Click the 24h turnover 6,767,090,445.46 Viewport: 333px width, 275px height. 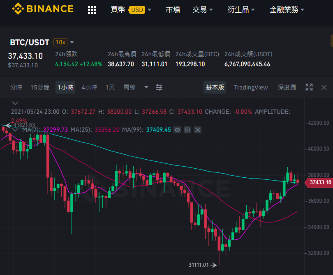click(x=247, y=64)
